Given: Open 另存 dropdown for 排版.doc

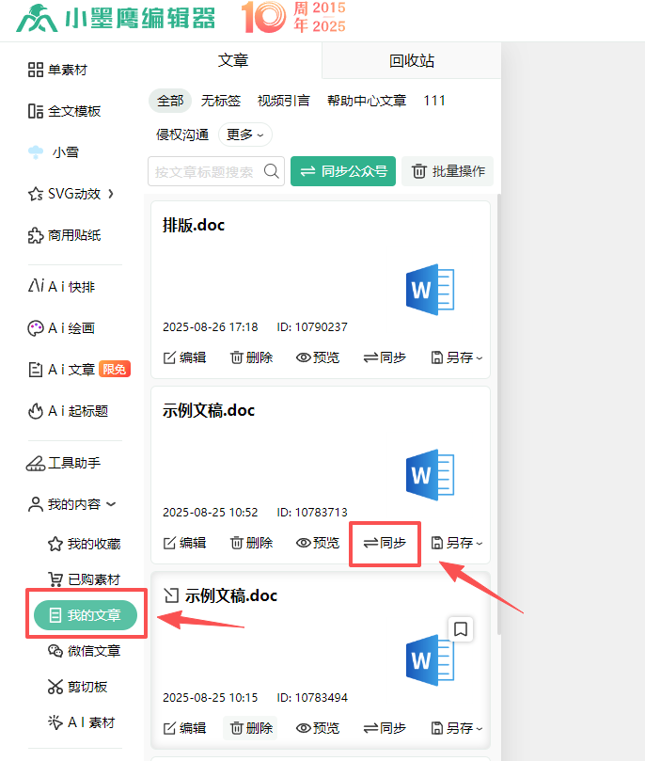Looking at the screenshot, I should (457, 357).
